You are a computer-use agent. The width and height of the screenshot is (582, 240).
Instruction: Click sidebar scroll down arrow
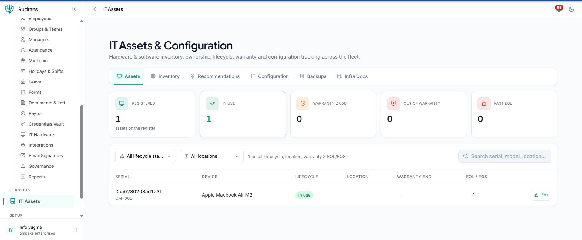pyautogui.click(x=82, y=216)
